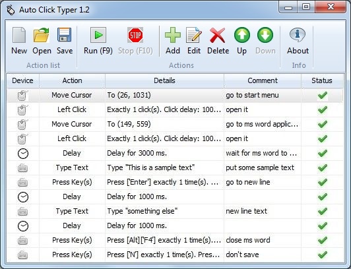This screenshot has width=351, height=269.
Task: Close the Auto Click Typer window
Action: (331, 7)
